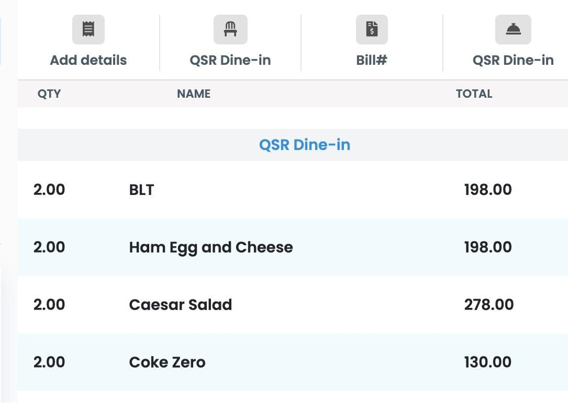Click the bill document icon with dollar sign
568x403 pixels.
coord(372,29)
